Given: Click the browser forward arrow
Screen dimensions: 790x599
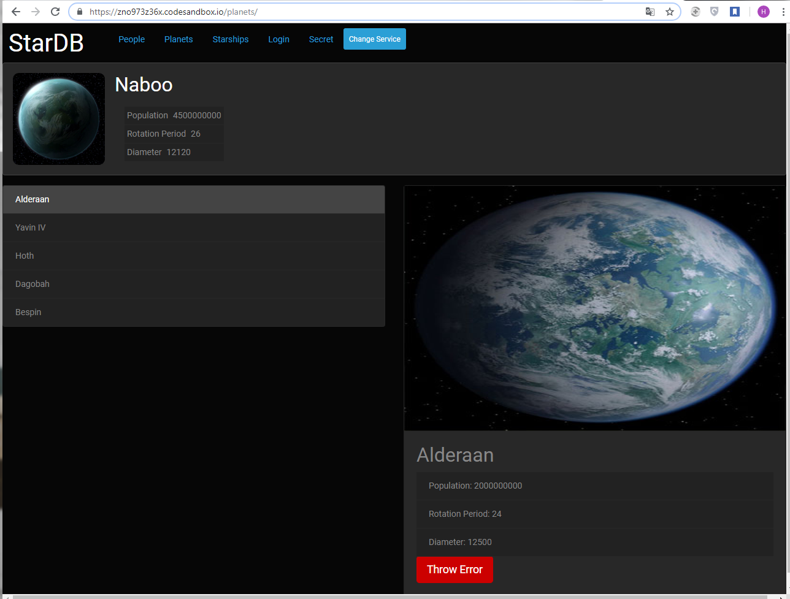Looking at the screenshot, I should pos(36,12).
